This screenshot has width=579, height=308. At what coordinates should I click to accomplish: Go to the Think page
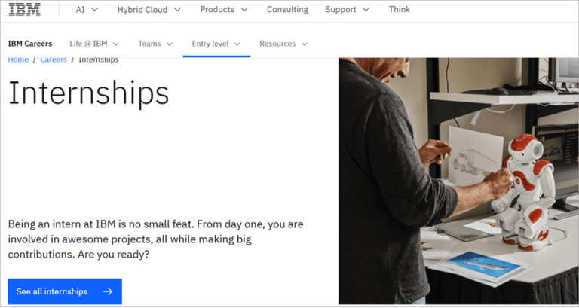[399, 9]
